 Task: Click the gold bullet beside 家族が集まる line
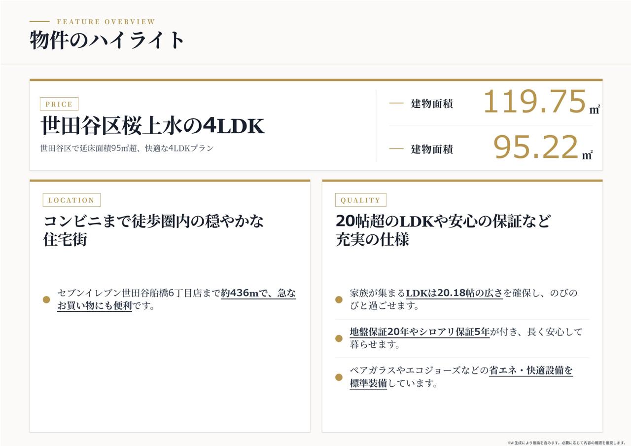coord(339,299)
